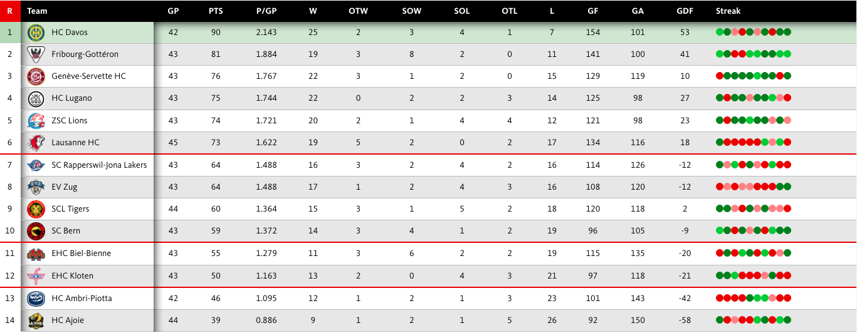The image size is (857, 333).
Task: Open SC Rapperswil-Jona Lakers team link
Action: point(99,165)
